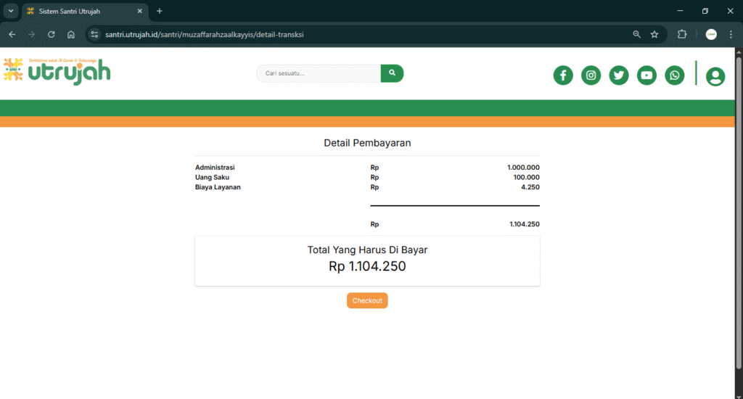Open the tab search dropdown arrow
The image size is (743, 399).
click(11, 11)
